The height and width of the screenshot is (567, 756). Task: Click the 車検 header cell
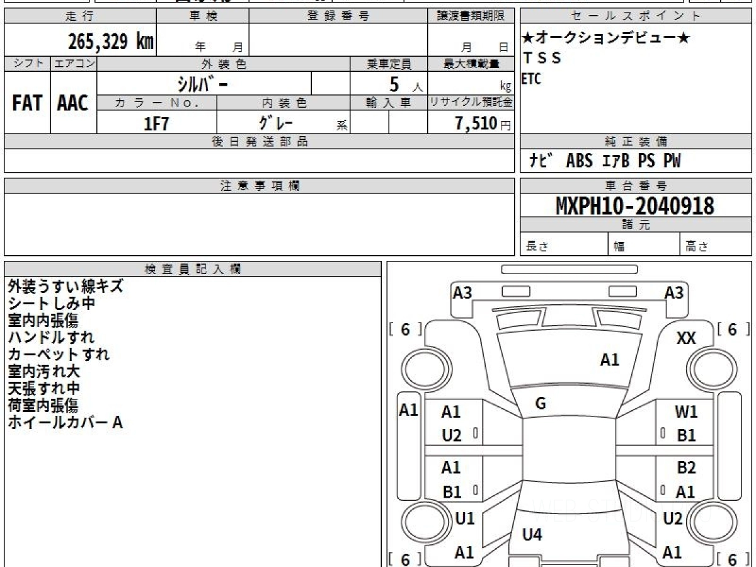(203, 16)
